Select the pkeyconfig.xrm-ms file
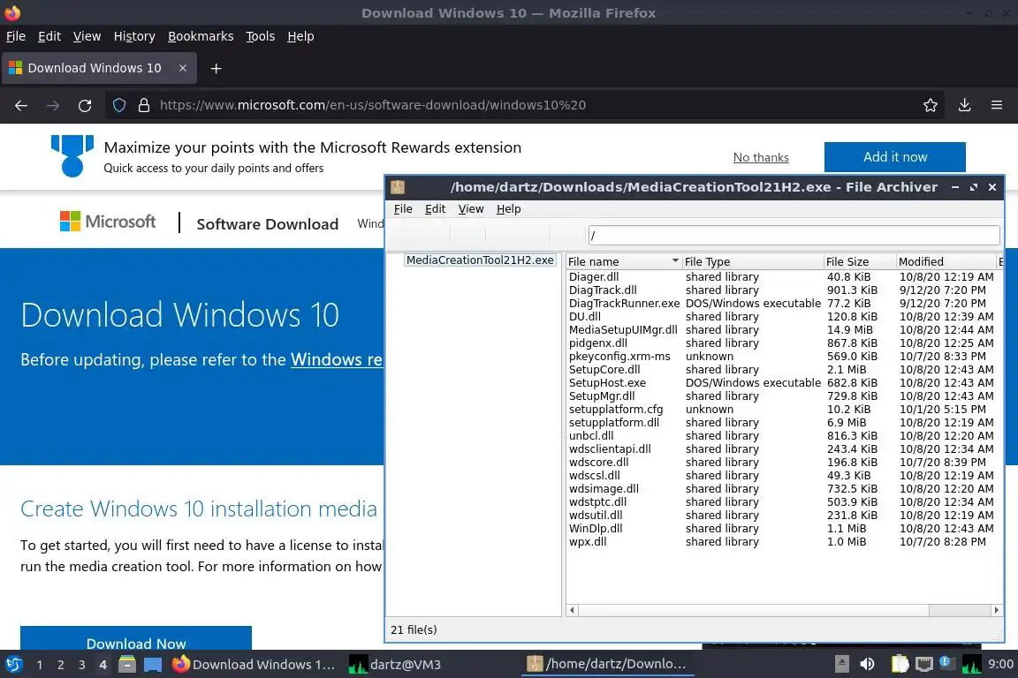1018x678 pixels. point(781,356)
